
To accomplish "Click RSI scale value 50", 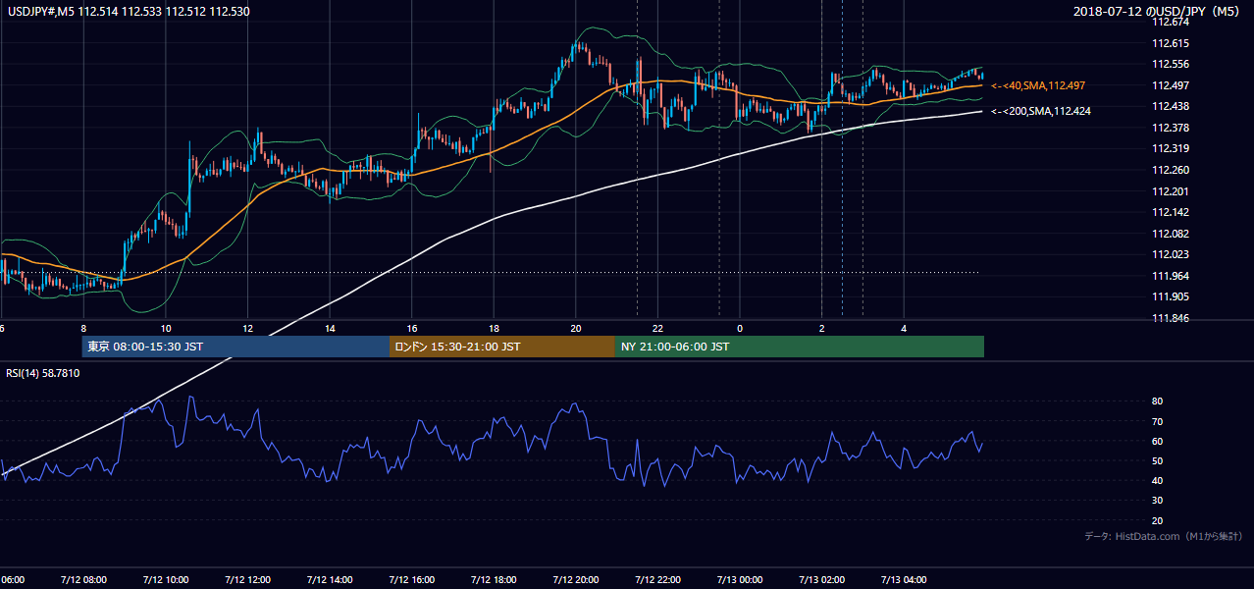I will (x=1158, y=460).
